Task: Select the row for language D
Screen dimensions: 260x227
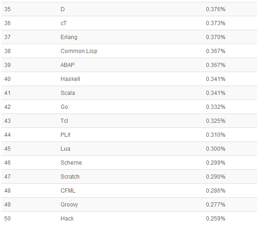Action: pos(129,9)
